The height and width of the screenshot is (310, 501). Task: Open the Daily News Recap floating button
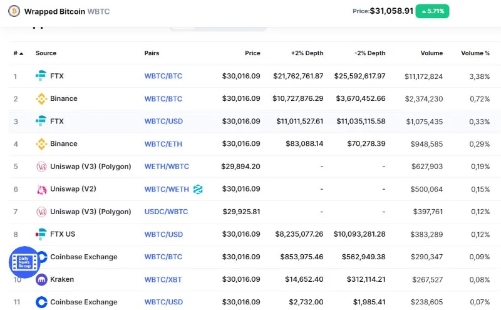coord(24,262)
